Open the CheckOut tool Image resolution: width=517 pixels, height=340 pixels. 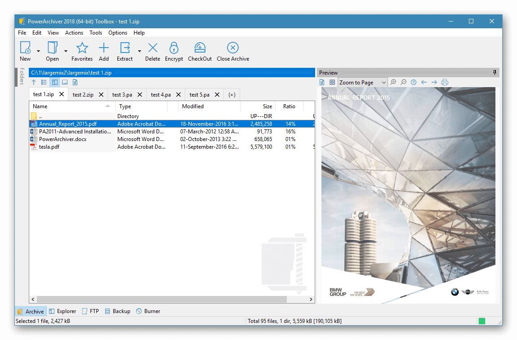pyautogui.click(x=200, y=48)
